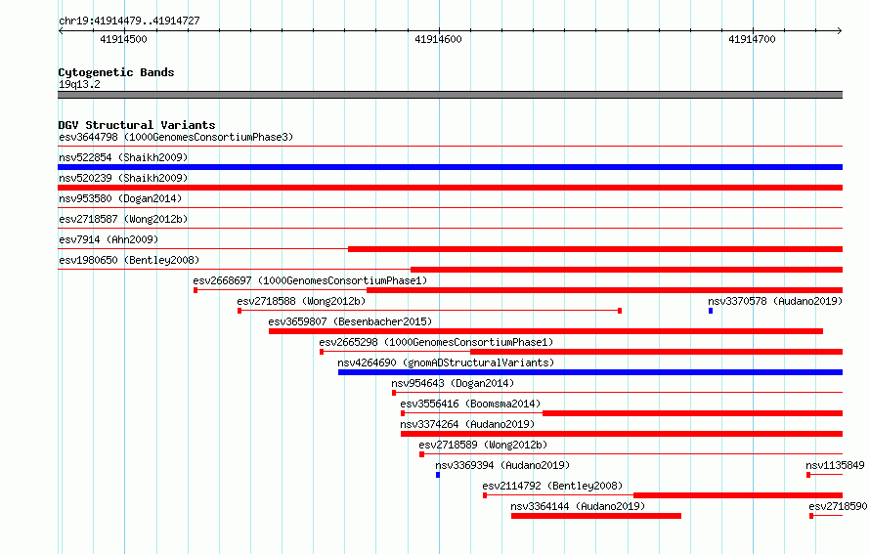Click the gray 19q13.2 cytogenetic band bar
The height and width of the screenshot is (554, 870).
[x=450, y=95]
